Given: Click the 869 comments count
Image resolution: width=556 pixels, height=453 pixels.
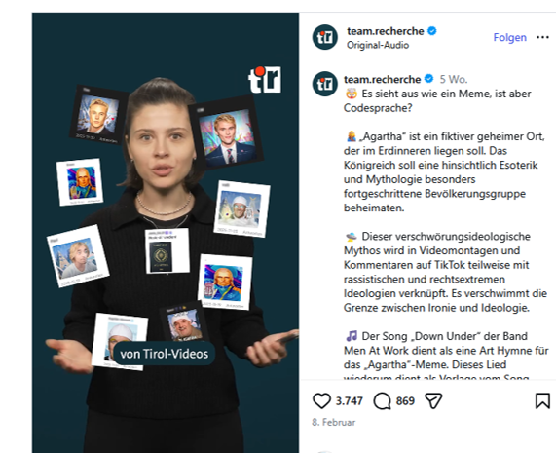Looking at the screenshot, I should [405, 401].
